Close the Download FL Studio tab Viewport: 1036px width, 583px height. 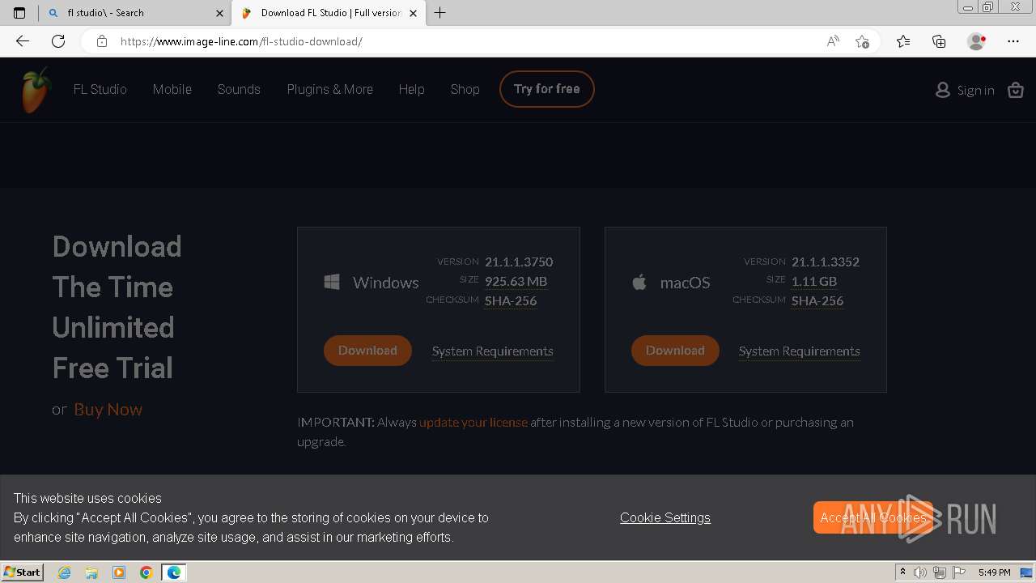click(414, 13)
